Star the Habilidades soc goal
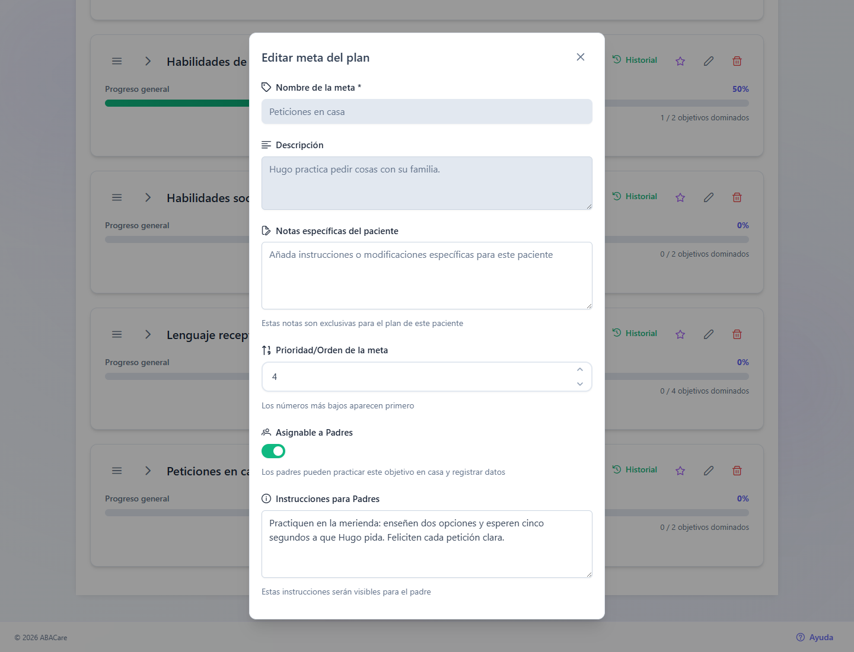The width and height of the screenshot is (854, 652). (x=680, y=197)
